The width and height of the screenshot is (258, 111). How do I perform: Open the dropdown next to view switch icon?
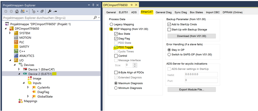click(27, 11)
